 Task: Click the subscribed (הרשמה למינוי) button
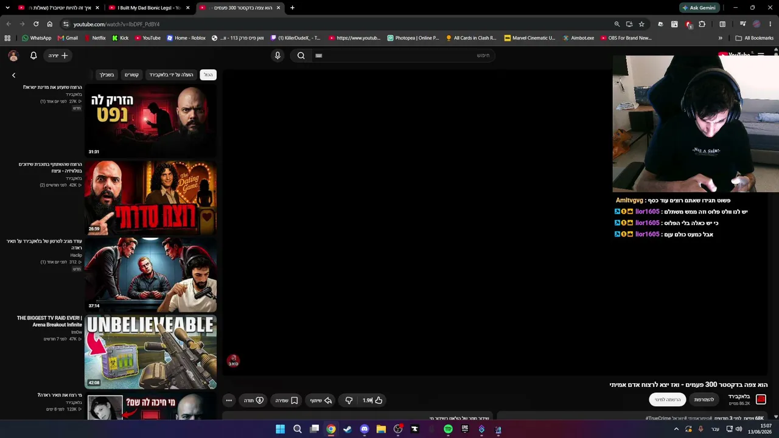[668, 400]
